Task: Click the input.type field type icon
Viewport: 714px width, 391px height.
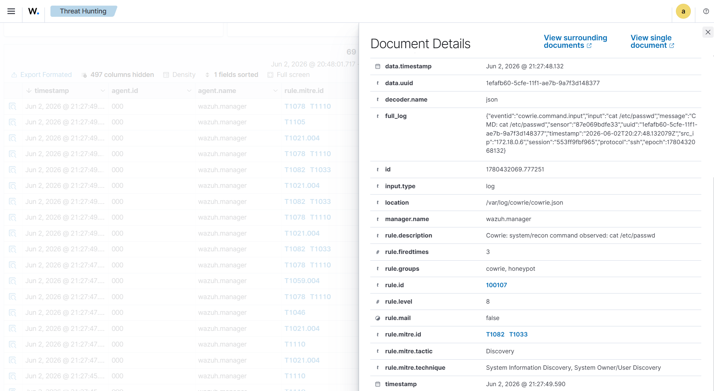Action: tap(378, 186)
